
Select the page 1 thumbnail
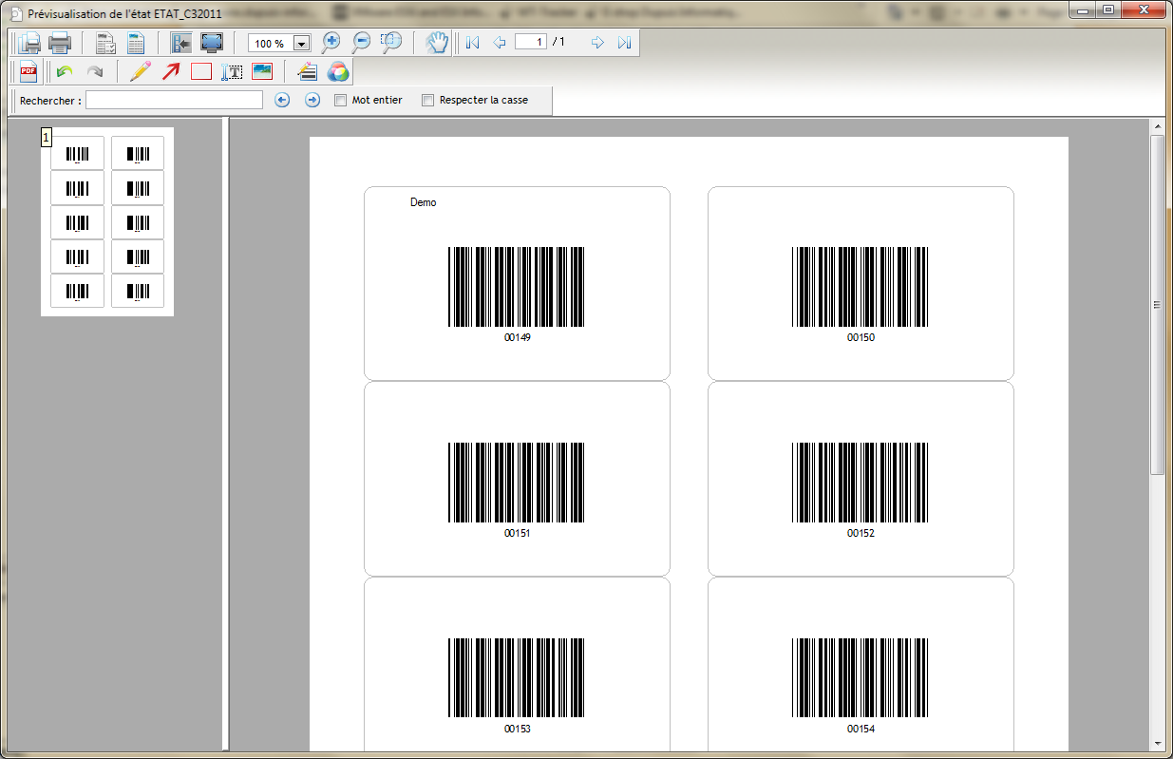107,221
